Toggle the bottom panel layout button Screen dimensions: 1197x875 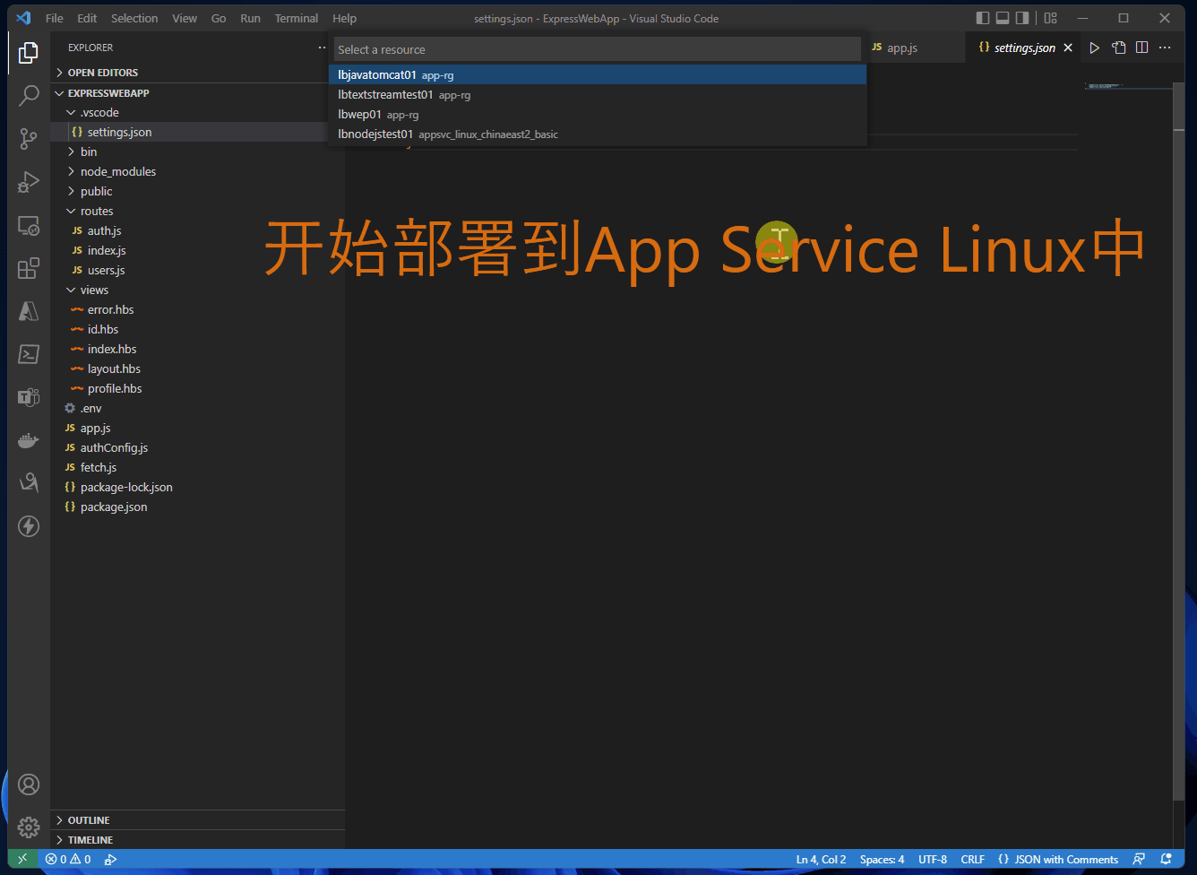tap(1003, 18)
